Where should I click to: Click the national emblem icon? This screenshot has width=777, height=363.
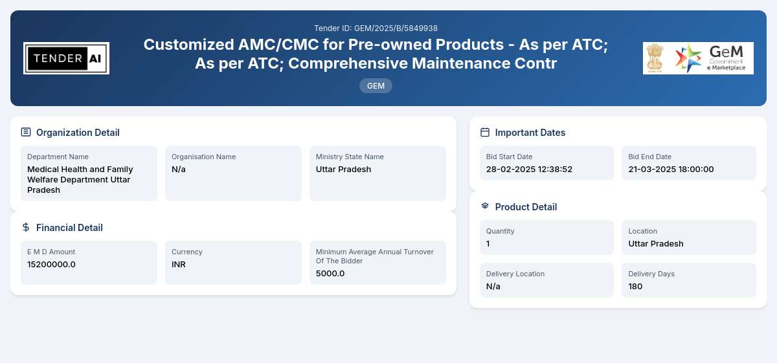coord(656,58)
